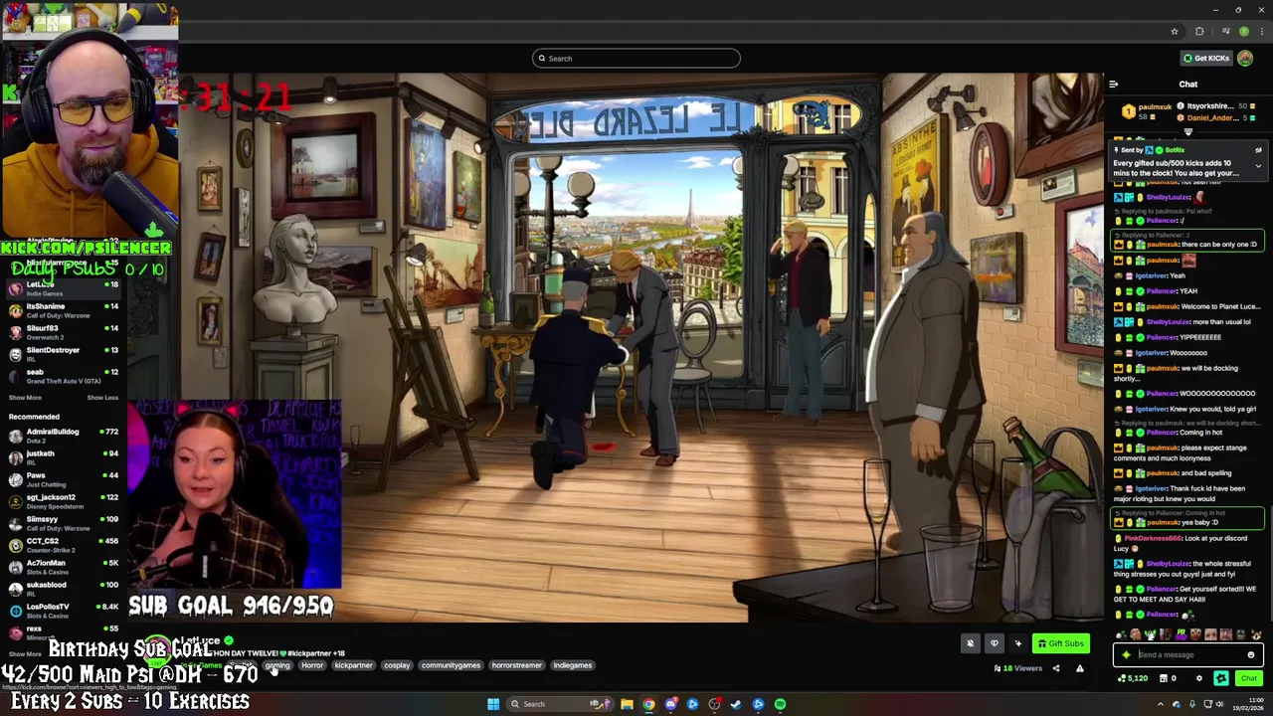Open the SilentDestroyer channel in the sidebar
1273x716 pixels.
coord(64,354)
